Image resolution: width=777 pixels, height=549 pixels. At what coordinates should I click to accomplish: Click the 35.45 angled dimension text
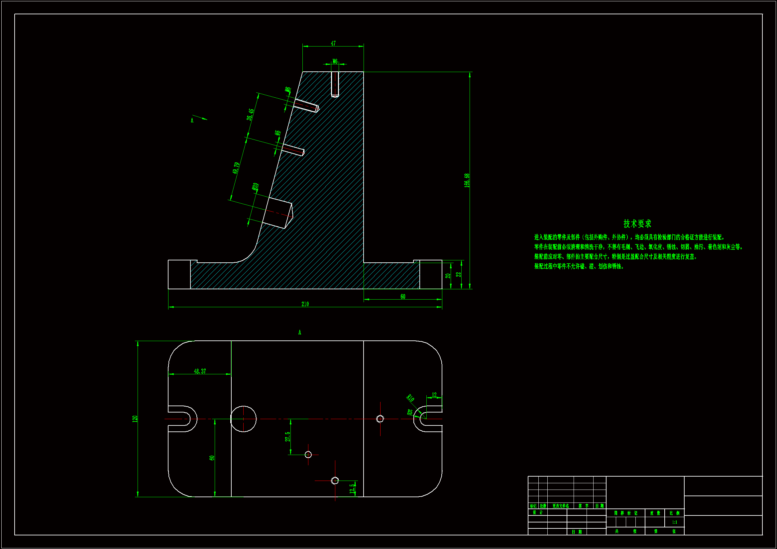pyautogui.click(x=251, y=114)
